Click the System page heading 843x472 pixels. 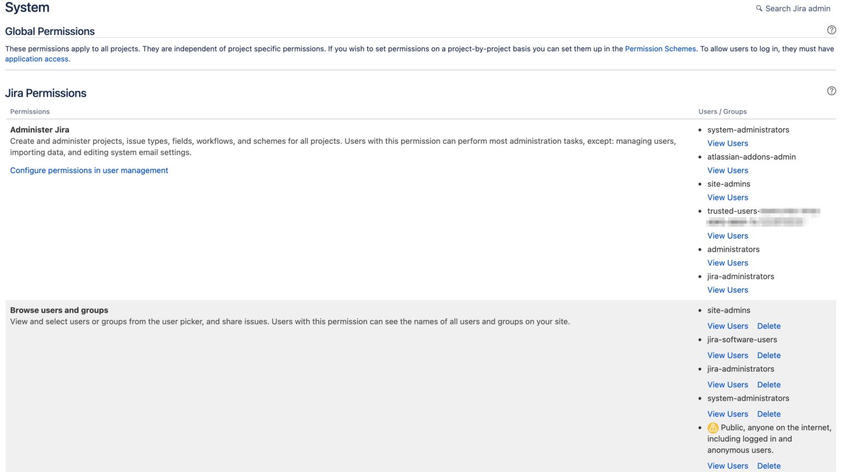click(x=27, y=7)
